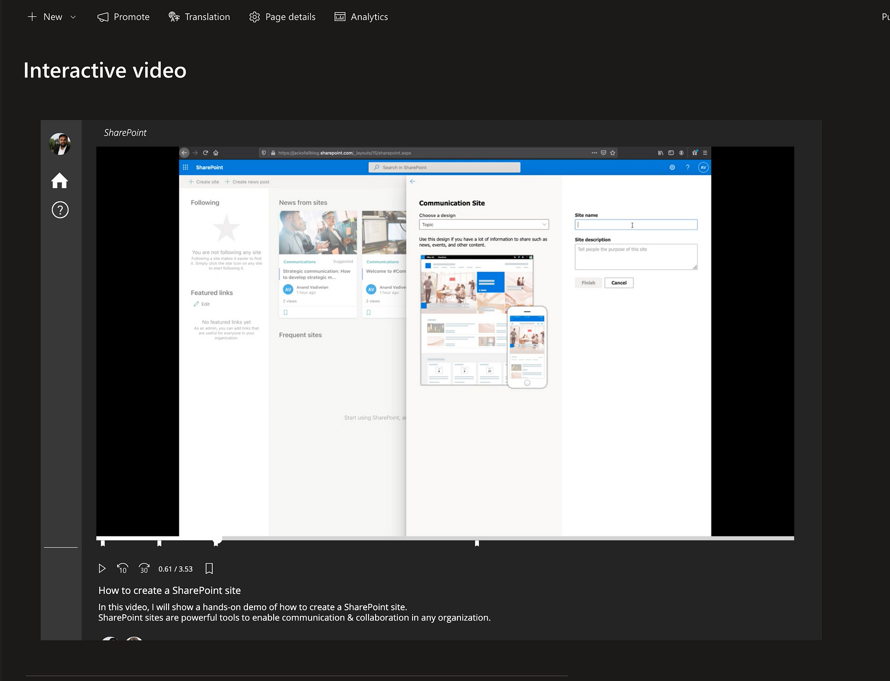
Task: Skip forward 30 seconds
Action: point(144,568)
